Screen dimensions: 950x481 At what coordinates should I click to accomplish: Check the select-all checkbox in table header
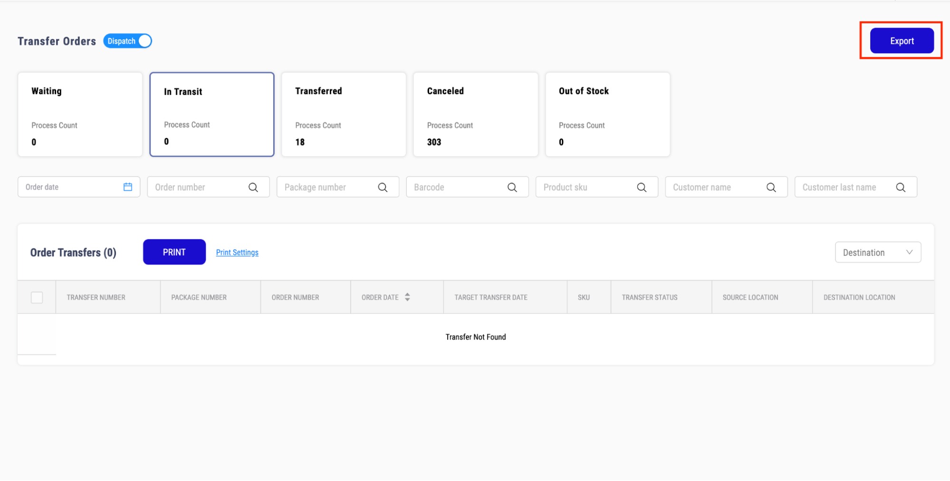pos(37,297)
